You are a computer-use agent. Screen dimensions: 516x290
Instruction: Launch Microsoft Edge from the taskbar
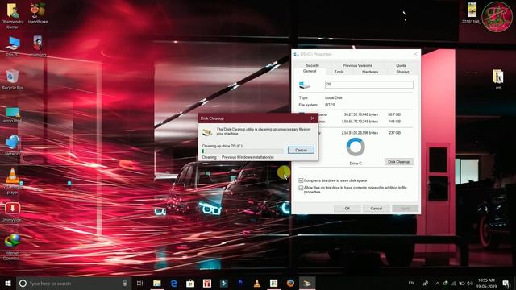[x=174, y=283]
